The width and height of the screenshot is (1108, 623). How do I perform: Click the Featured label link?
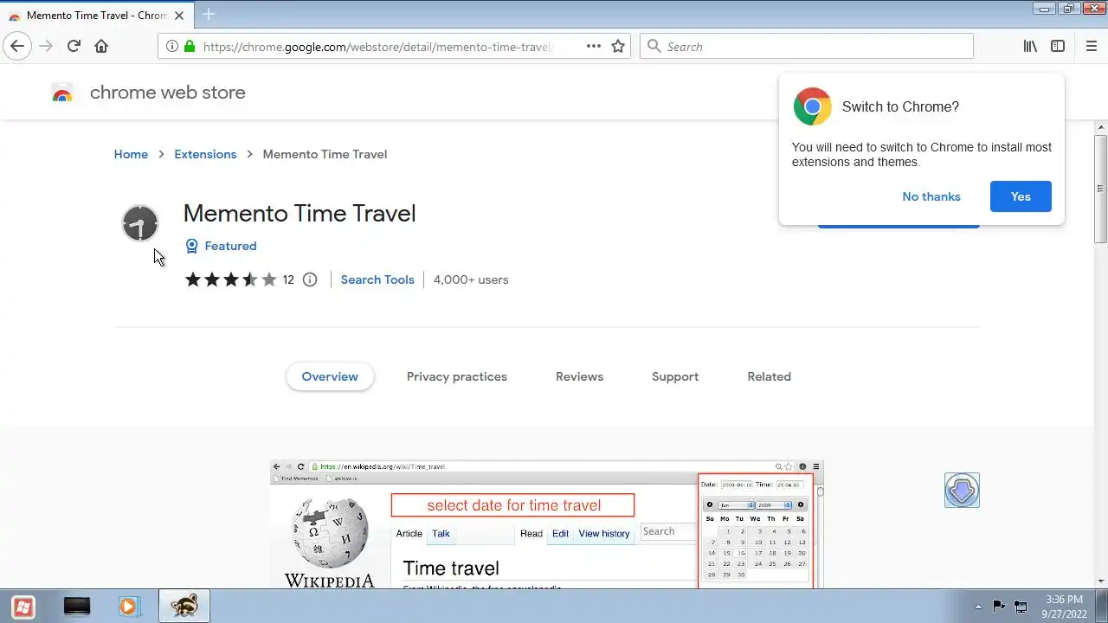coord(230,246)
